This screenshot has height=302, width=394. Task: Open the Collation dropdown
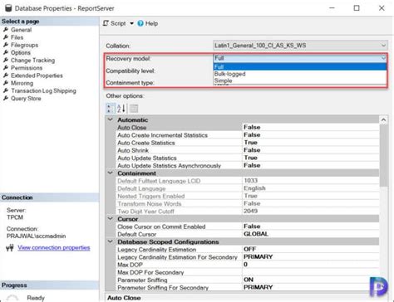tap(300, 46)
